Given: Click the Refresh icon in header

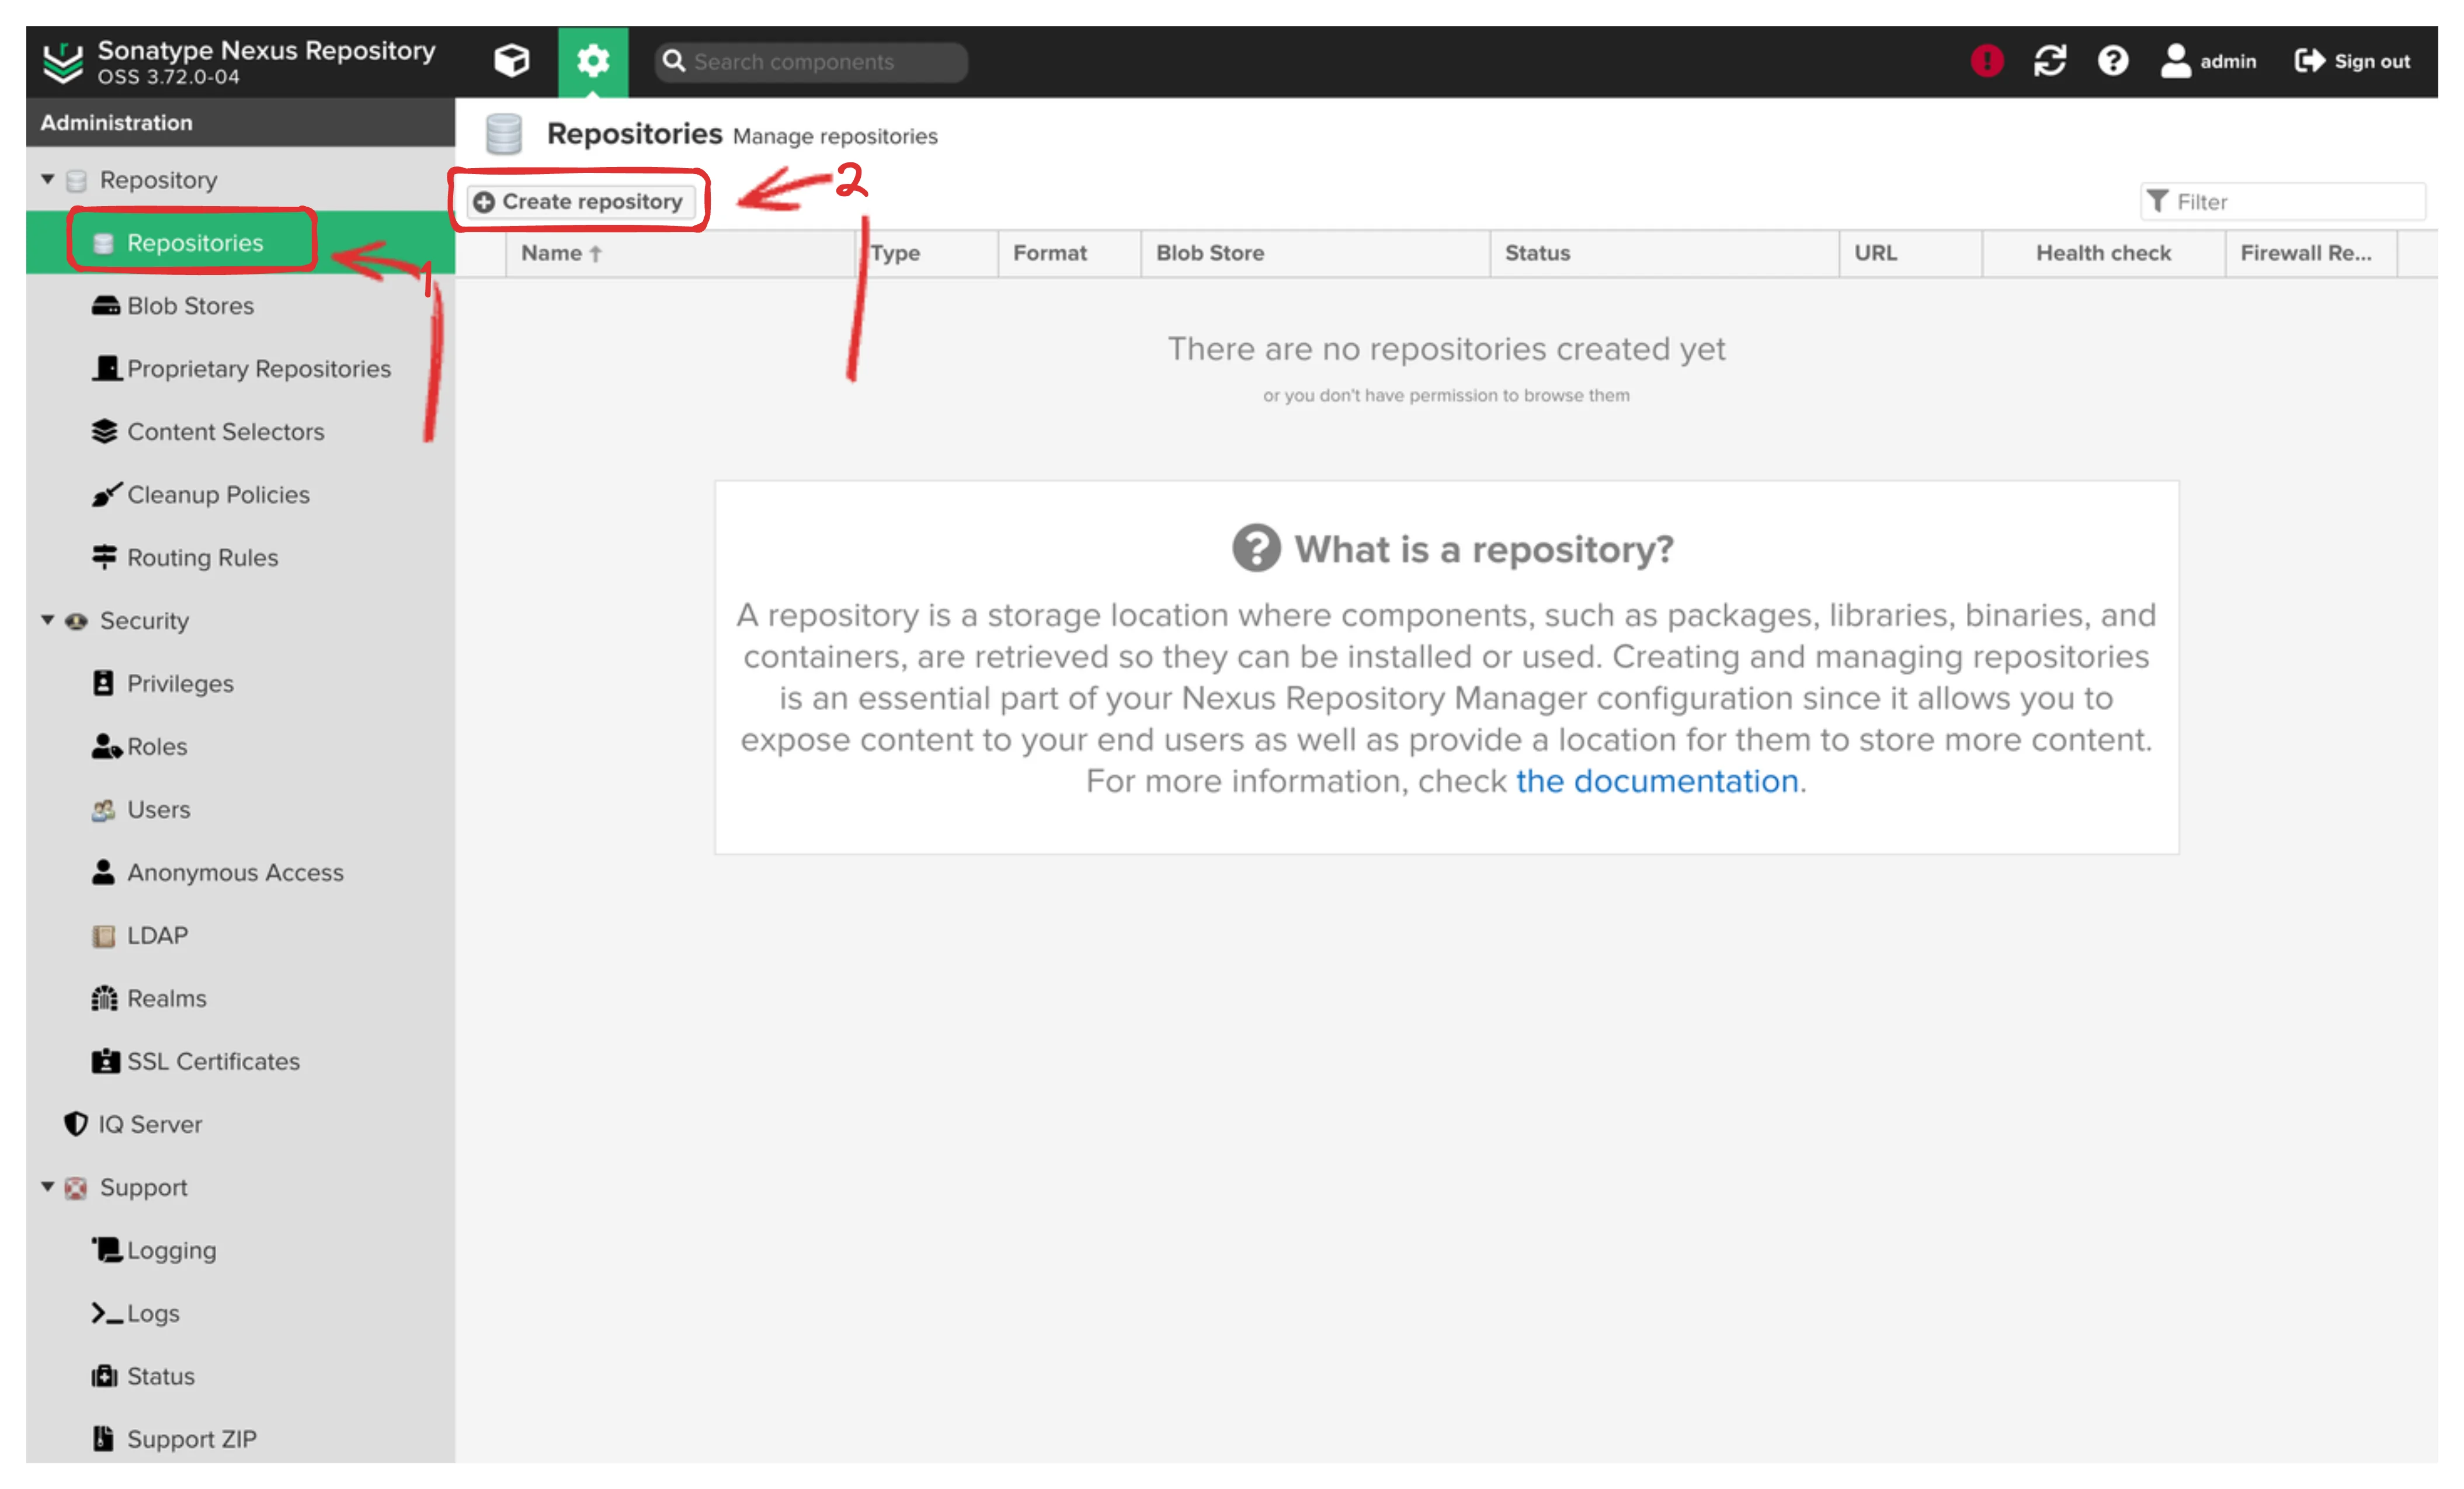Looking at the screenshot, I should (2049, 61).
